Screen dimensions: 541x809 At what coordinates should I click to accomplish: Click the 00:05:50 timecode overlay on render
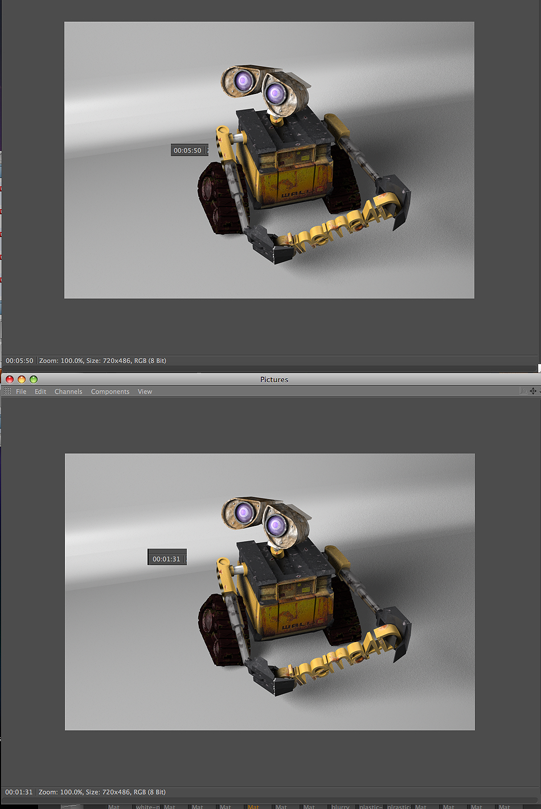[189, 150]
